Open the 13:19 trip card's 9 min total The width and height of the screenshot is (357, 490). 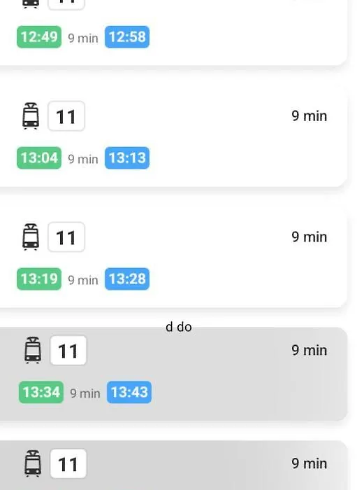coord(309,237)
